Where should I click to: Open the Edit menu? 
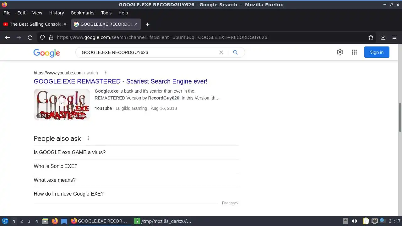(x=21, y=13)
